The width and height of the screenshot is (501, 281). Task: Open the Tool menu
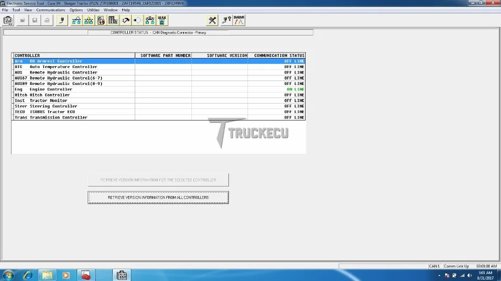coord(16,10)
